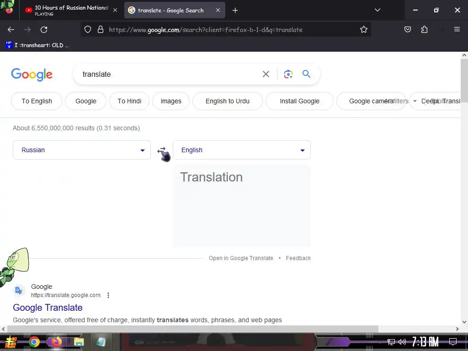Bookmark this page with the star icon
Viewport: 468px width, 351px height.
point(363,30)
